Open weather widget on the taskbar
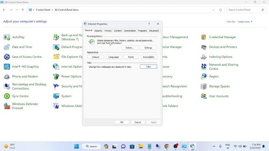The height and width of the screenshot is (151, 269). pos(10,146)
